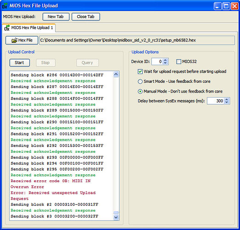Minimize the MIOS Hex File Upload window
This screenshot has width=240, height=230.
217,6
